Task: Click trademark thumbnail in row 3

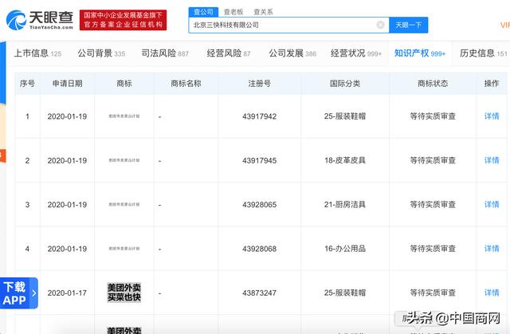Action: (124, 205)
